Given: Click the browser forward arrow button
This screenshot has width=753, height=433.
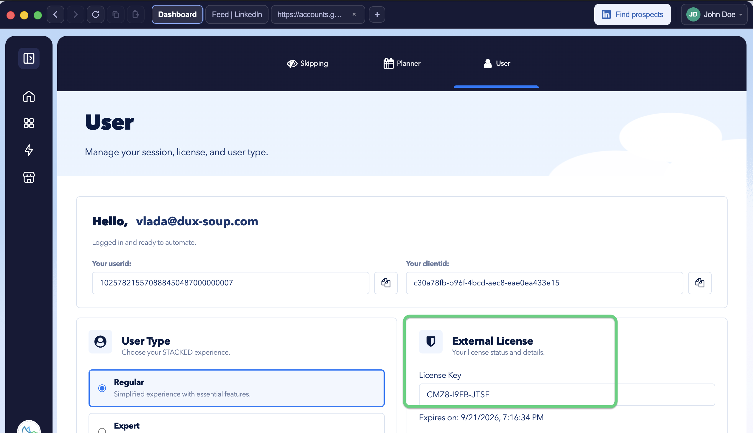Looking at the screenshot, I should (75, 14).
